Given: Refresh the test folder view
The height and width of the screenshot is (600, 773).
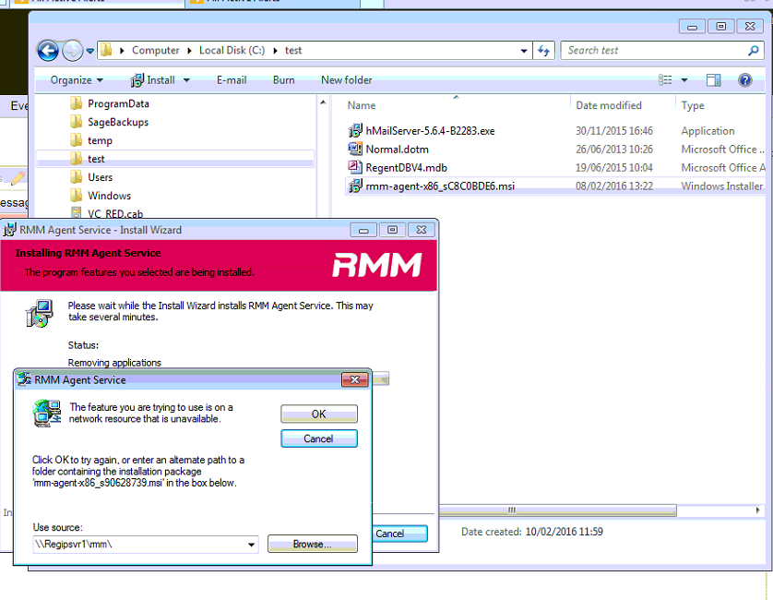Looking at the screenshot, I should click(543, 51).
